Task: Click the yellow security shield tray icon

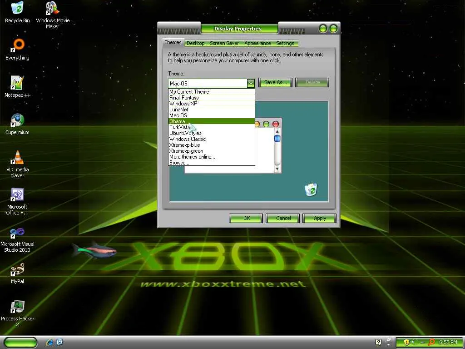Action: pyautogui.click(x=406, y=342)
